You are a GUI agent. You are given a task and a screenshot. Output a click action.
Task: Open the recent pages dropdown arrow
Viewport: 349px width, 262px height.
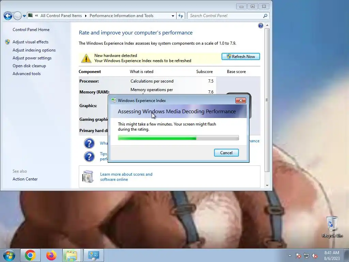(x=24, y=16)
